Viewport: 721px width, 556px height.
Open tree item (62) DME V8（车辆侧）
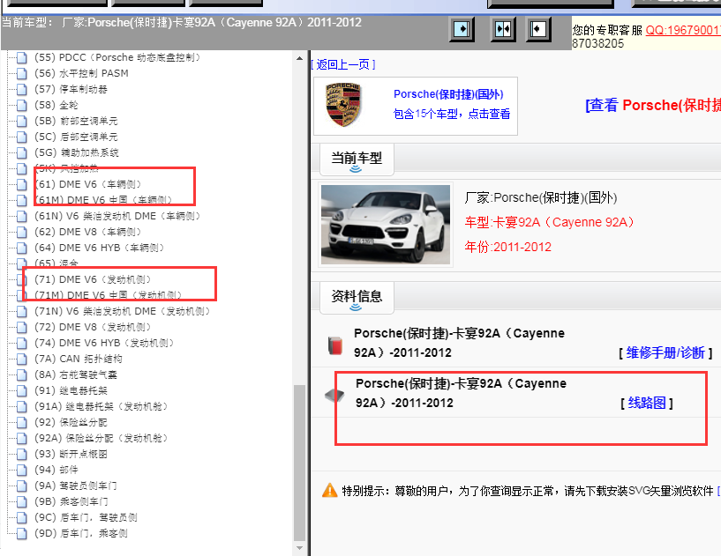[88, 232]
